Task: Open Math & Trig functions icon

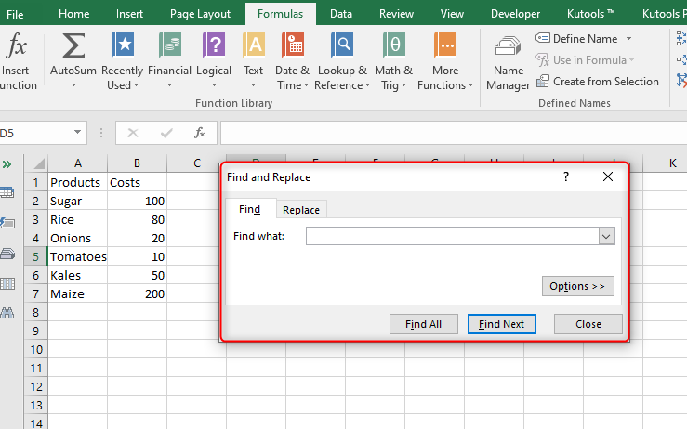Action: pos(394,45)
